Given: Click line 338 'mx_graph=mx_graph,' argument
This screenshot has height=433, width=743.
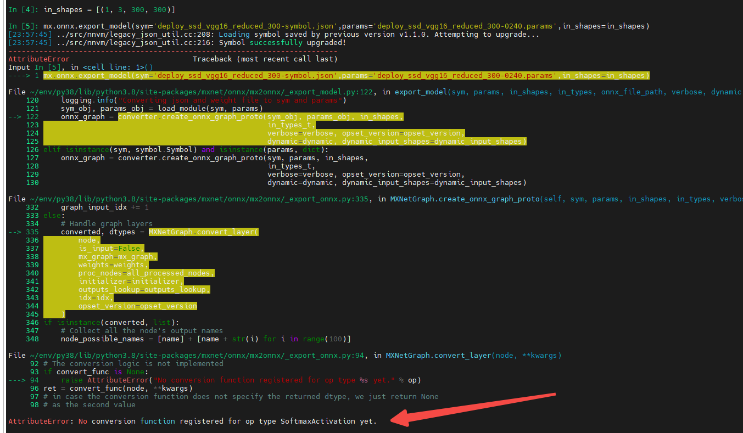Looking at the screenshot, I should click(x=118, y=257).
